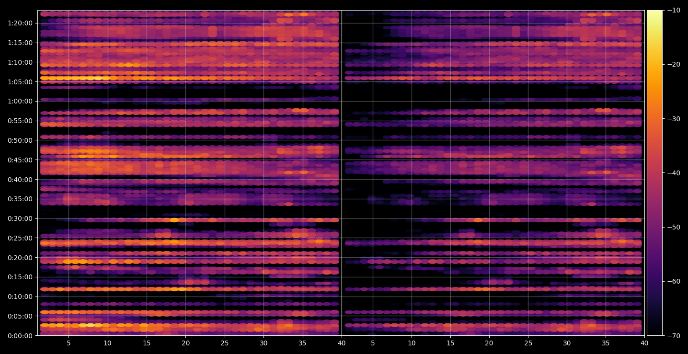Click the 1:15:00 time axis label
Screen dimensions: 688x354
(x=20, y=43)
